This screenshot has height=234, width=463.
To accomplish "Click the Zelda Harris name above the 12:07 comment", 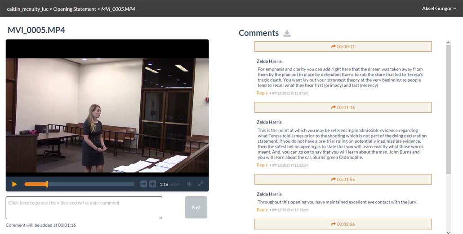I will 269,62.
